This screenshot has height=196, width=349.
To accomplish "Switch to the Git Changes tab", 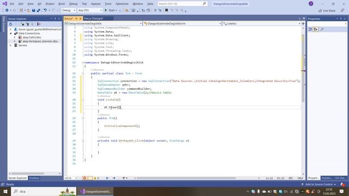I will coord(340,178).
